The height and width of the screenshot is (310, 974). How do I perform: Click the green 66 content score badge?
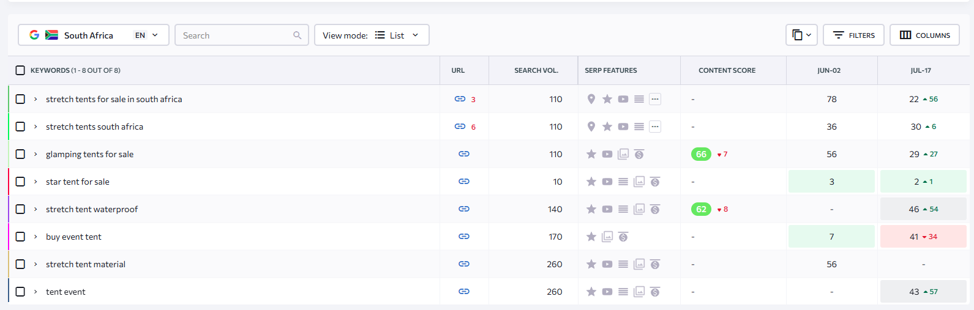pos(701,154)
